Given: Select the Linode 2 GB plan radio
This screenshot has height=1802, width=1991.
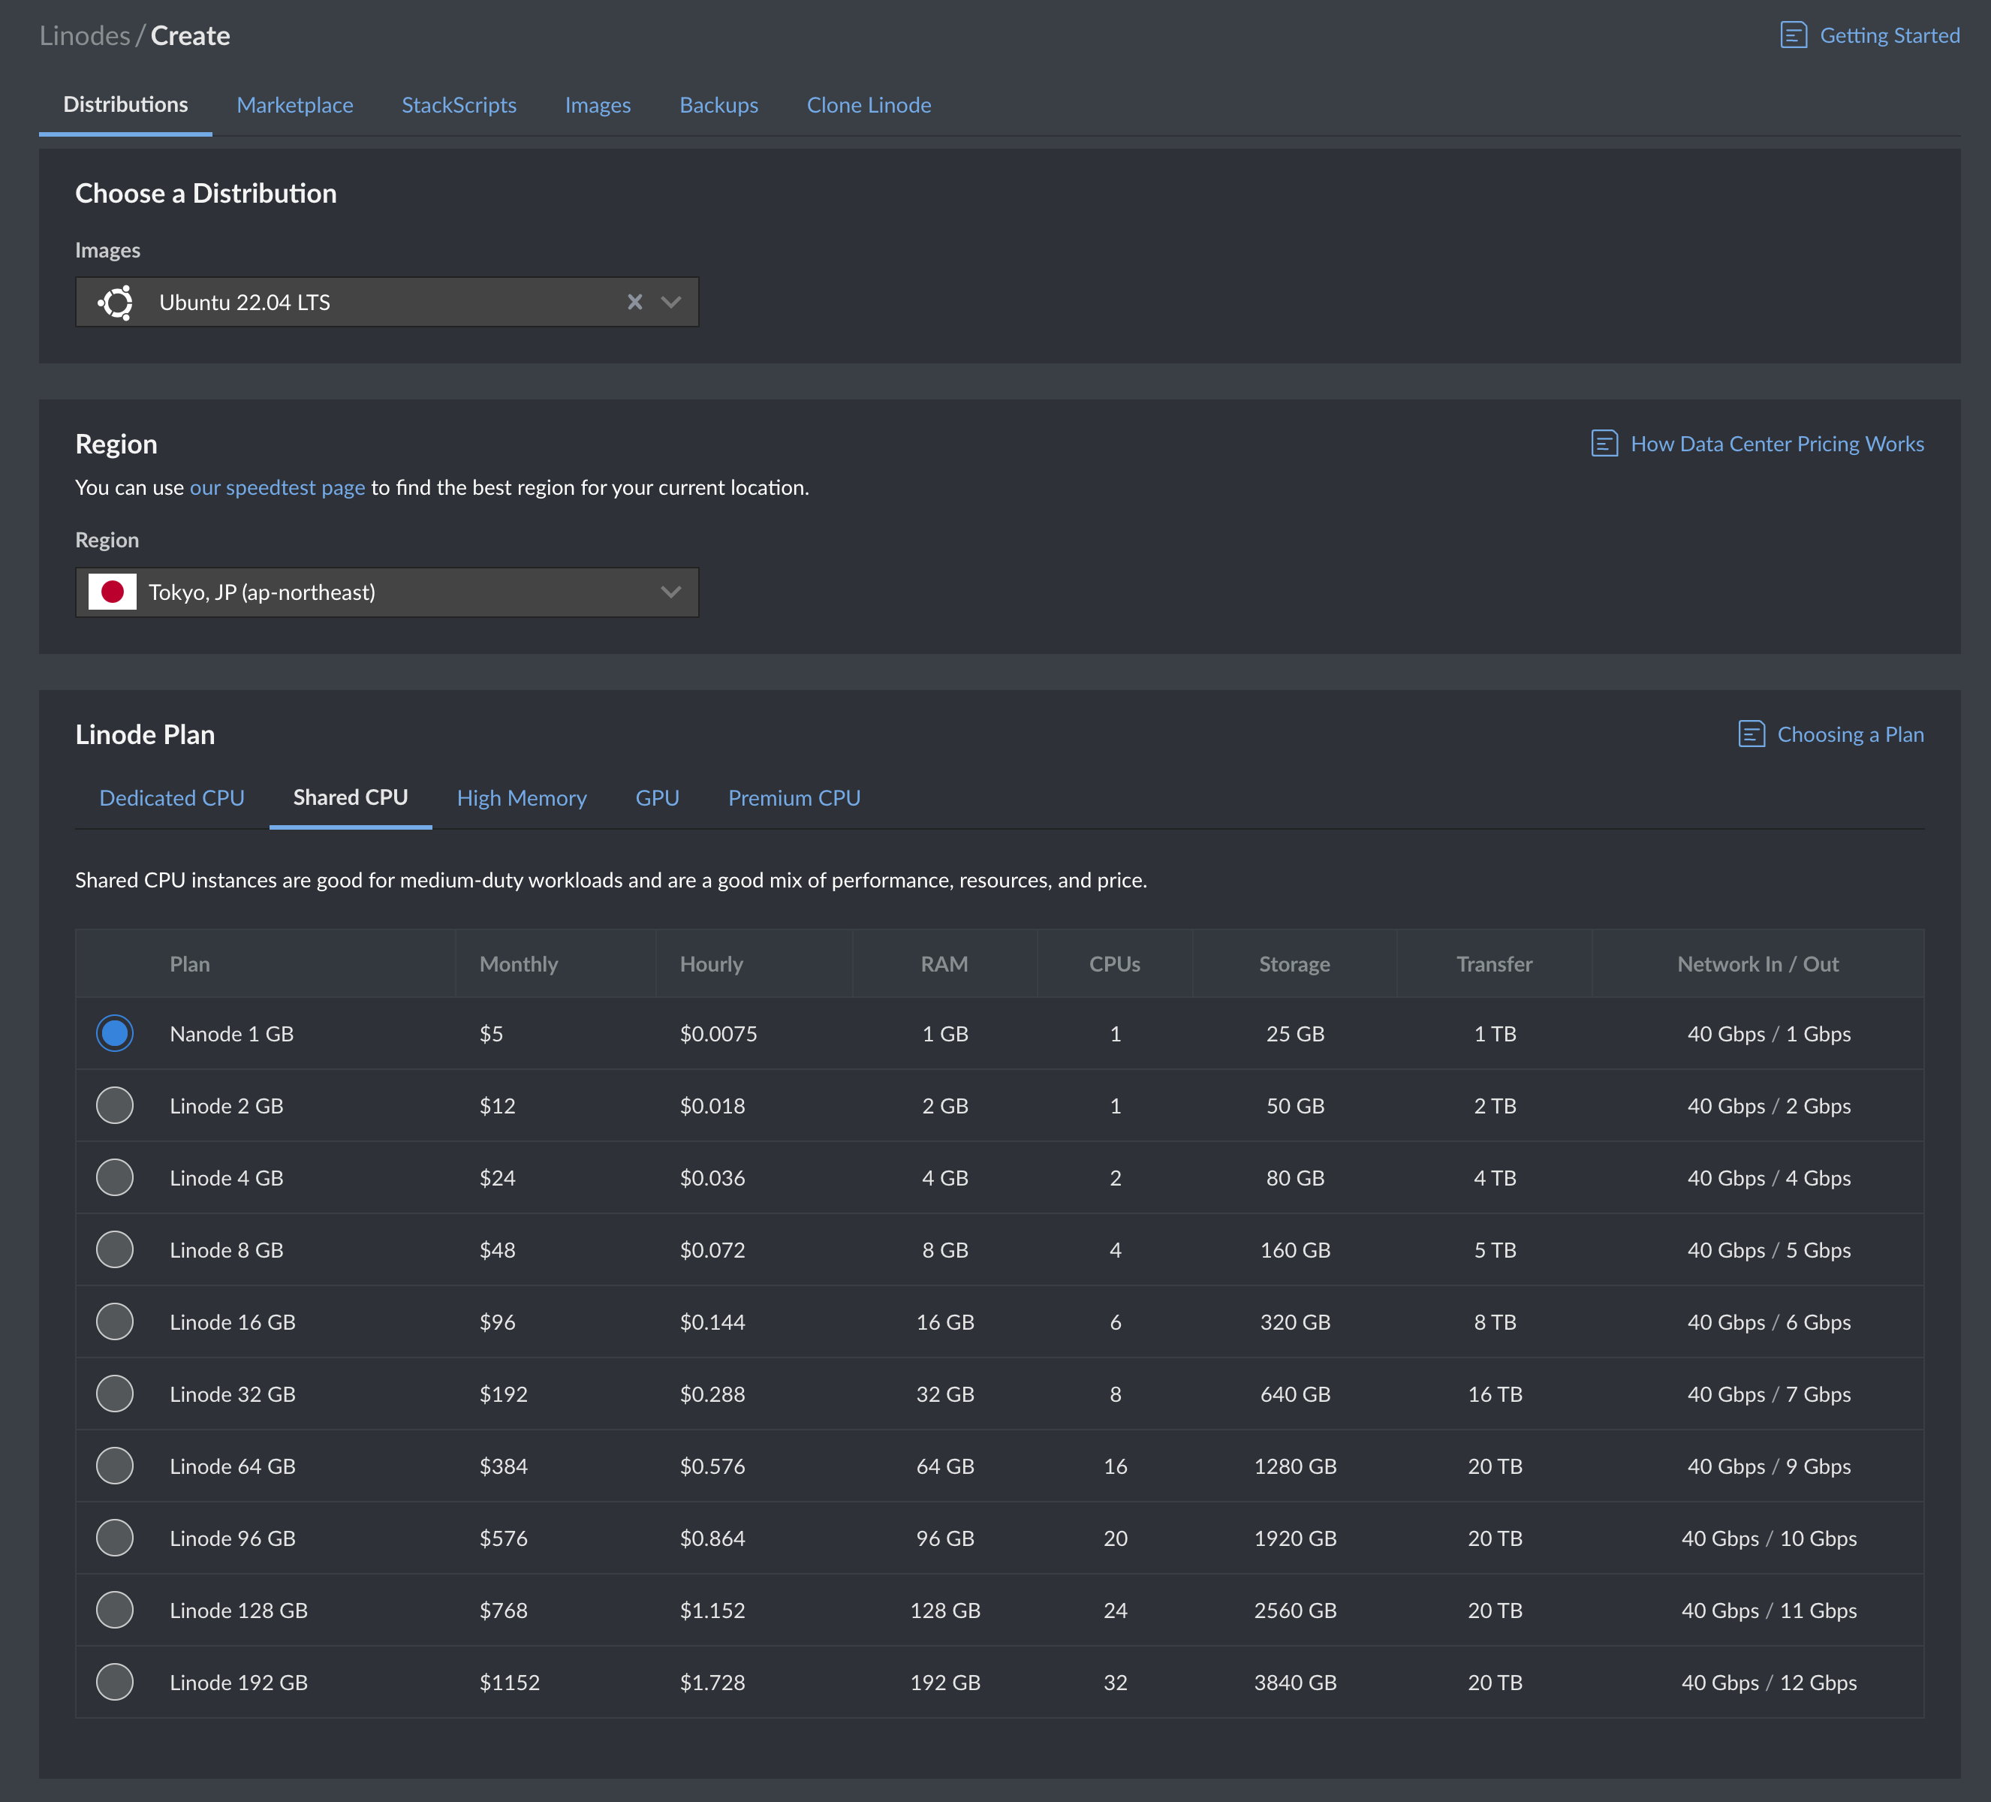Looking at the screenshot, I should (x=115, y=1105).
